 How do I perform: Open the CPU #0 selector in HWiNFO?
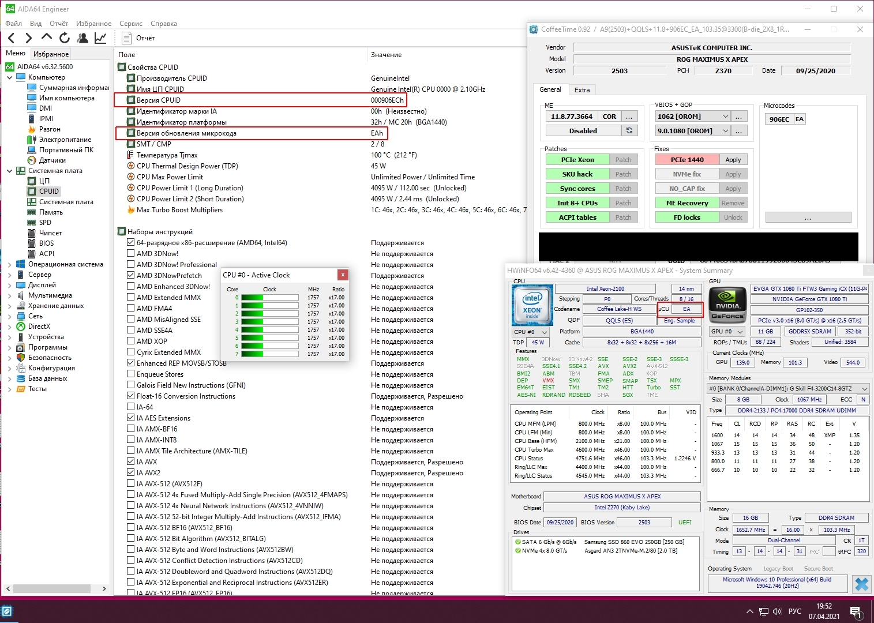coord(530,332)
